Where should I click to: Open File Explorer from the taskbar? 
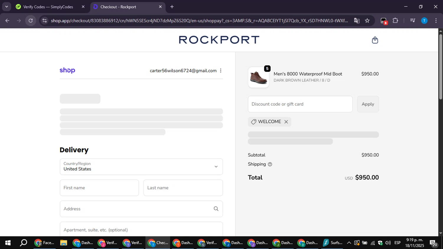coord(63,243)
